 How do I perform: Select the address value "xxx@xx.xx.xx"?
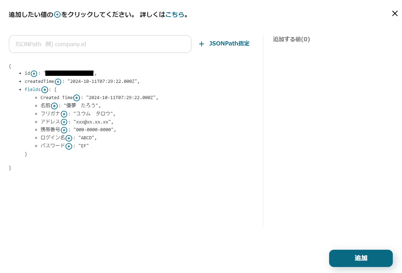coord(92,122)
